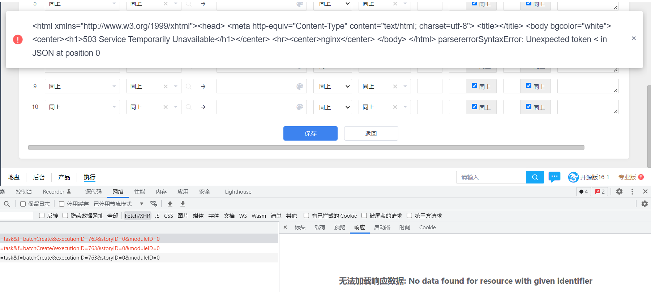This screenshot has height=292, width=651.
Task: Click the 返回 button
Action: click(x=371, y=133)
